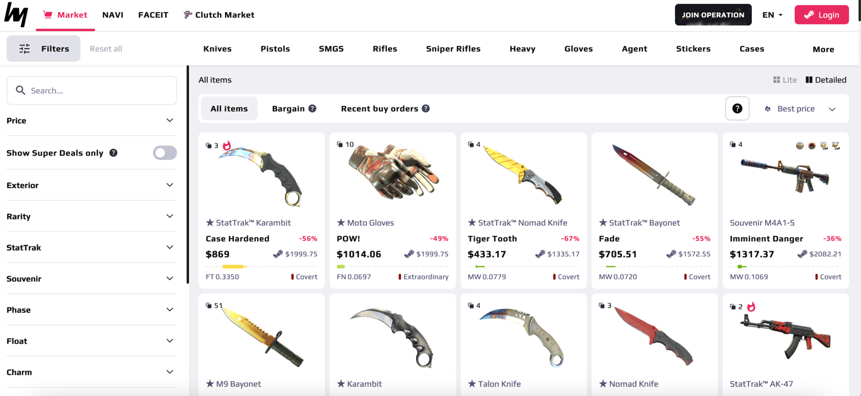Click the Login button
This screenshot has width=861, height=396.
[x=821, y=15]
